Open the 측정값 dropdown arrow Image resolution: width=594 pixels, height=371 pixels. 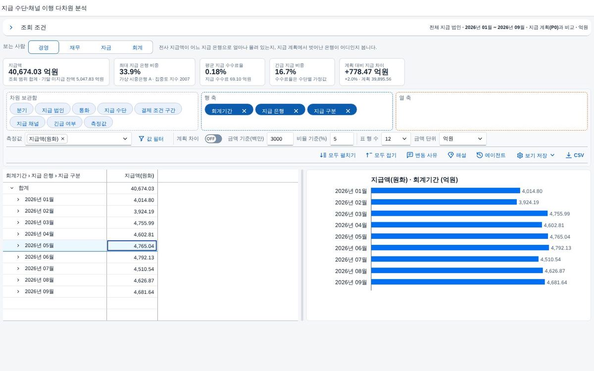click(125, 139)
